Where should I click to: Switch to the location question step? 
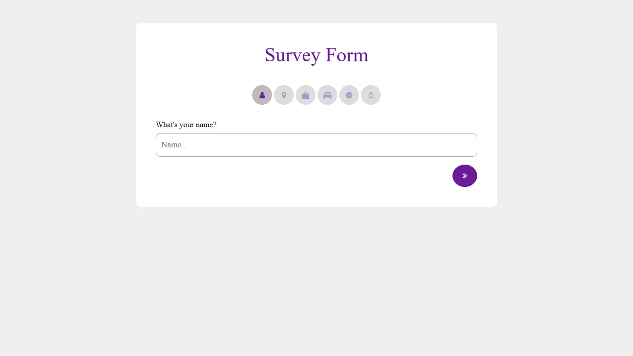tap(284, 95)
